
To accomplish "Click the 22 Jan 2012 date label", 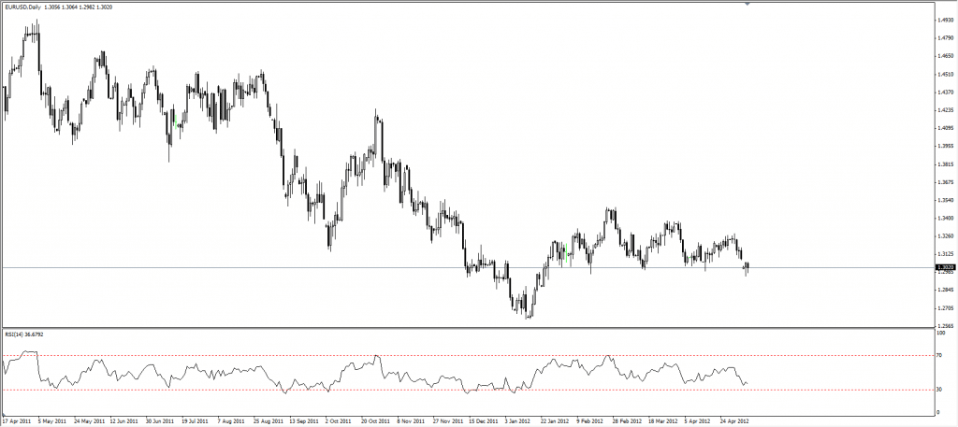I will click(556, 420).
